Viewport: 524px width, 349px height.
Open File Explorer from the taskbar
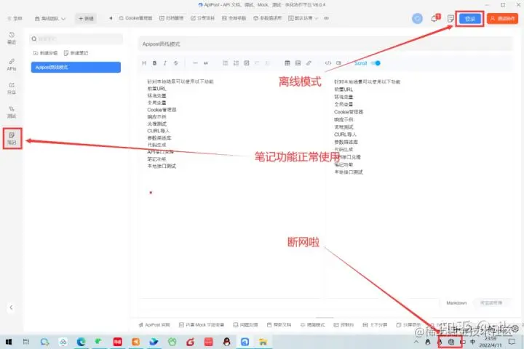click(x=263, y=342)
